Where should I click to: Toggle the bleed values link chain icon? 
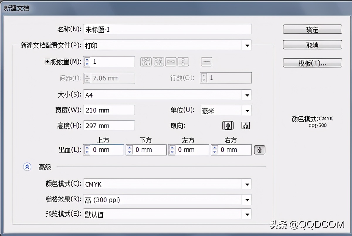point(259,150)
